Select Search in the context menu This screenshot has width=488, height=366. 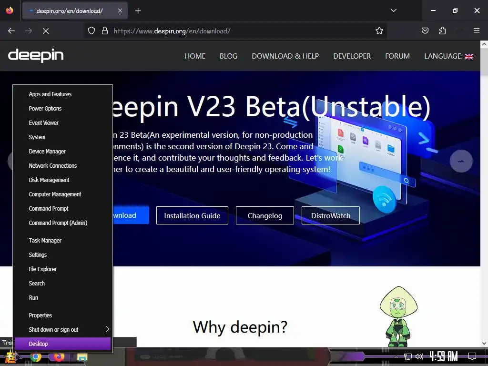pyautogui.click(x=62, y=283)
